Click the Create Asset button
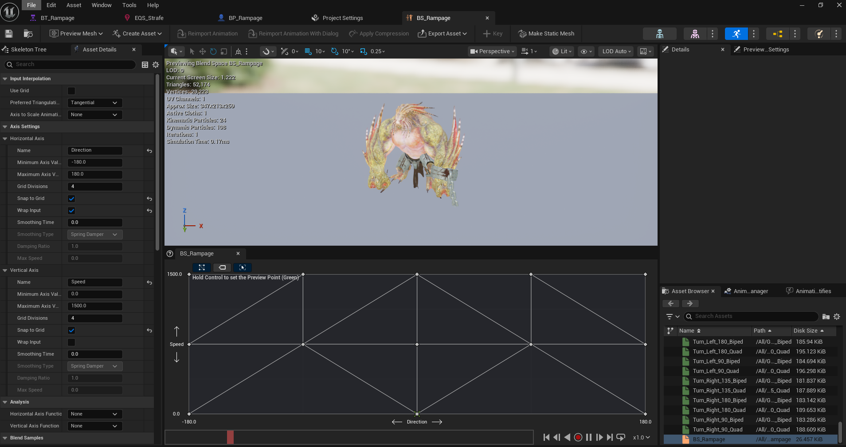Image resolution: width=846 pixels, height=447 pixels. 137,34
